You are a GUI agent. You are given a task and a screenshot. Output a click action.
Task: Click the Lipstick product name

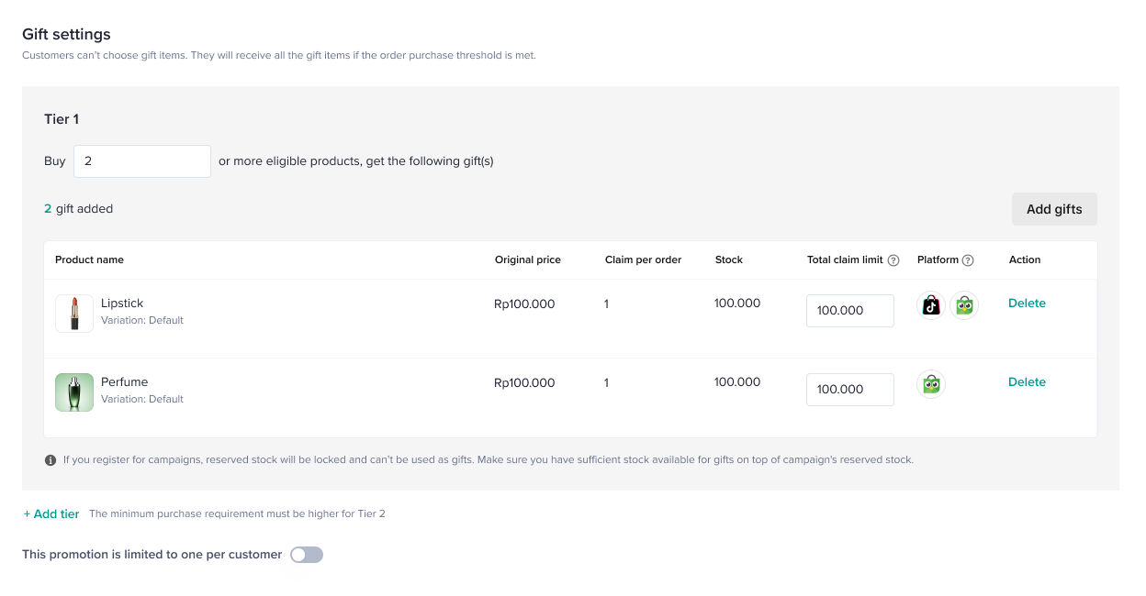122,304
